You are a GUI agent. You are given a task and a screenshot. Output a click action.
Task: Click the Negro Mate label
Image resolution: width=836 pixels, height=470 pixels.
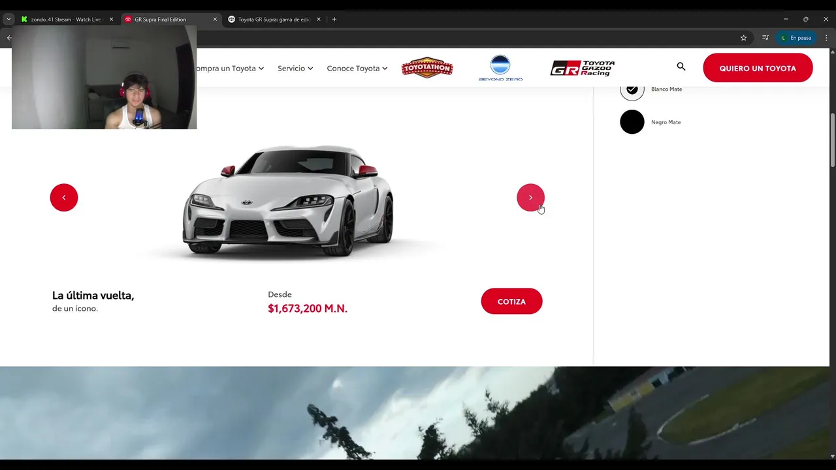666,122
